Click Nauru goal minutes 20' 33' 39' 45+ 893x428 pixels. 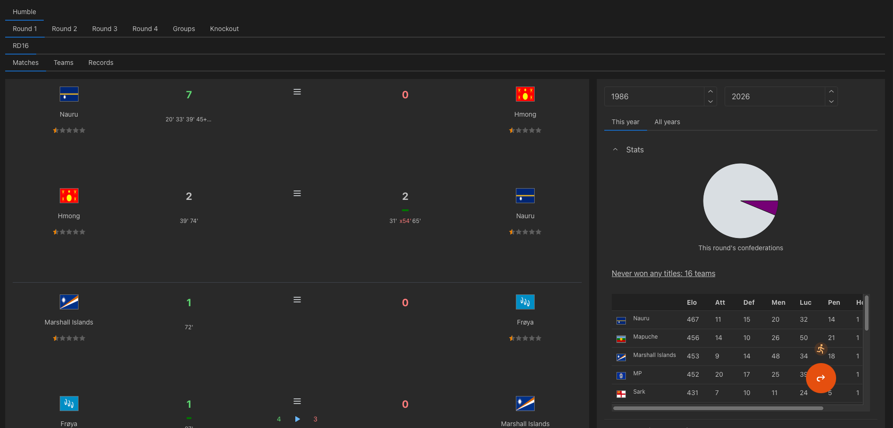[x=189, y=119]
